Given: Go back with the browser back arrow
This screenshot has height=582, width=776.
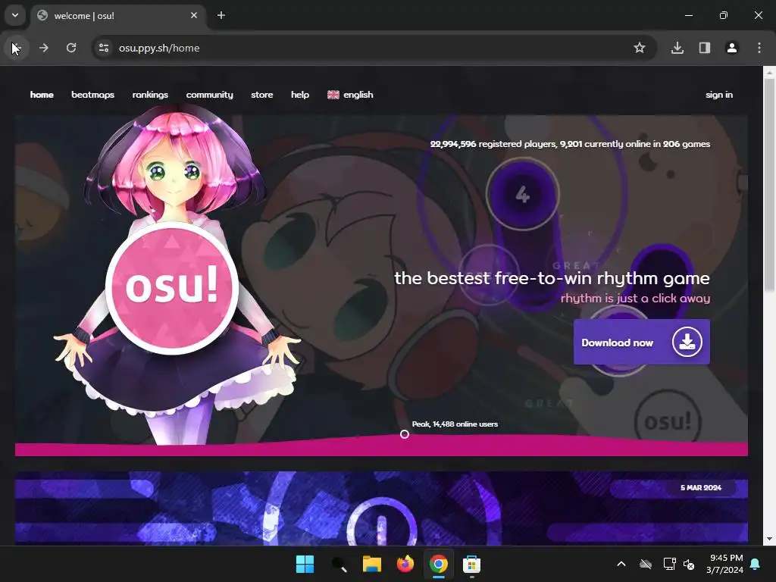Looking at the screenshot, I should click(x=17, y=48).
